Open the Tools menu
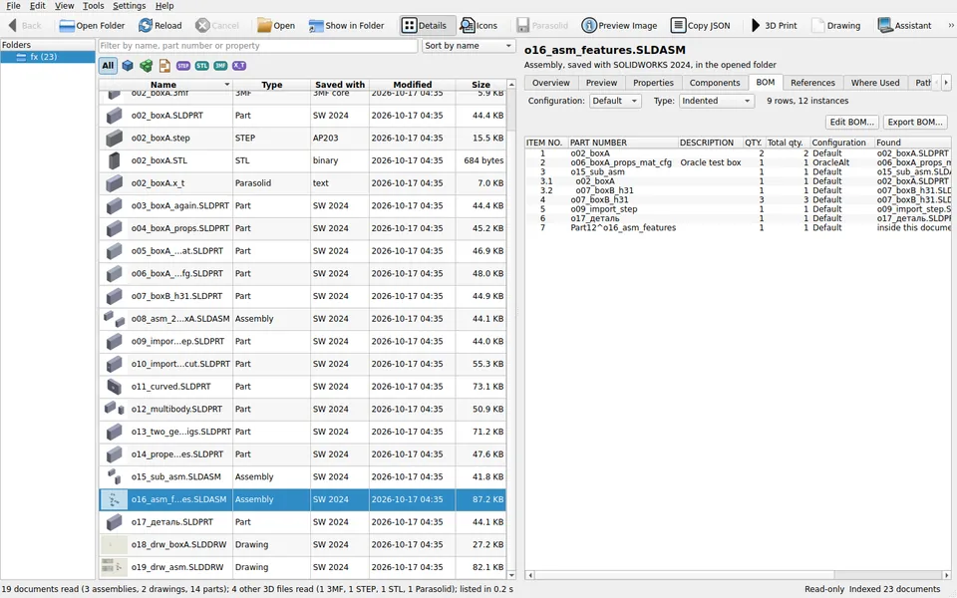The image size is (957, 598). coord(93,6)
